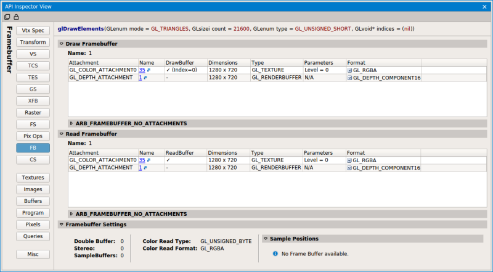The width and height of the screenshot is (493, 272).
Task: Select GL_COLOR_ATTACHMENT0 row in Draw Framebuffer
Action: click(x=277, y=70)
